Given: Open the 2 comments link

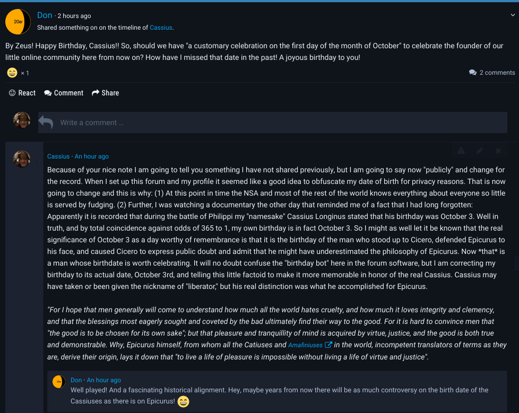Looking at the screenshot, I should (492, 73).
